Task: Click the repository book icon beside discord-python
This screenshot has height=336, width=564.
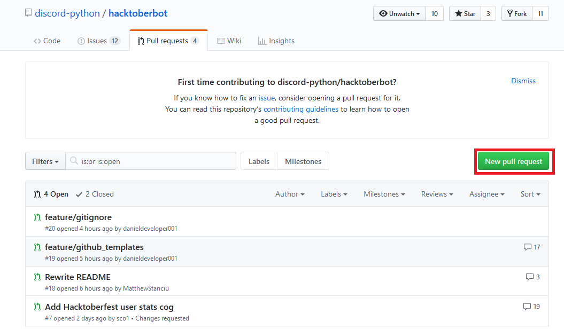Action: 28,13
